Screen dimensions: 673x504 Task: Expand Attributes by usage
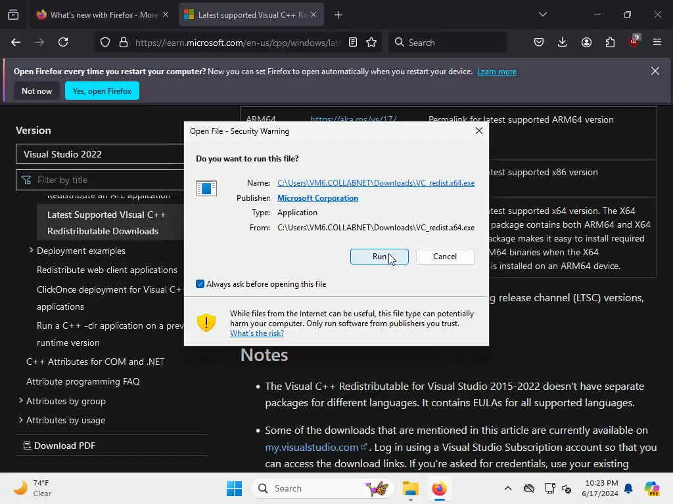pos(20,420)
